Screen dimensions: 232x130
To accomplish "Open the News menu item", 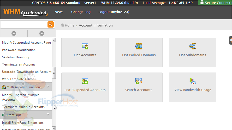I will [59, 12].
